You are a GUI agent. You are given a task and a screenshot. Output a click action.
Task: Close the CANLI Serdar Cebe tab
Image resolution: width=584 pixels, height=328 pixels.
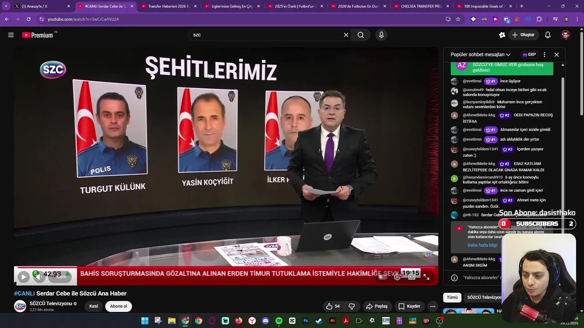[132, 6]
